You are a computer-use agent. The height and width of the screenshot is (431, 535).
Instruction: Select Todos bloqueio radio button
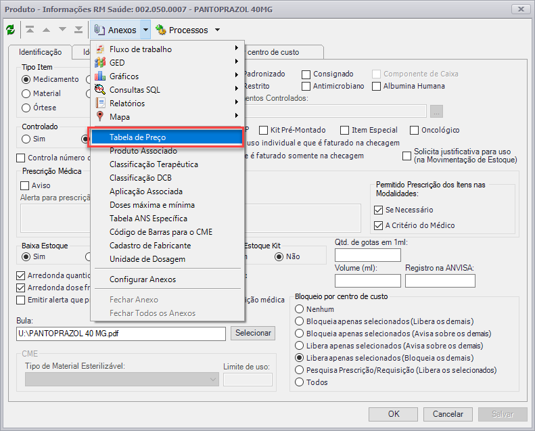299,382
